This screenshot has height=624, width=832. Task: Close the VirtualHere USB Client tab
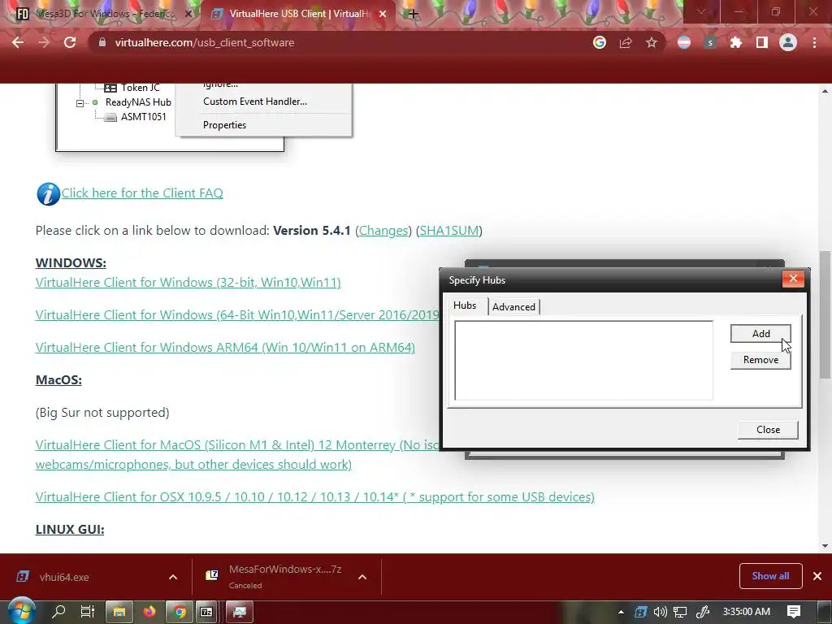(x=383, y=14)
